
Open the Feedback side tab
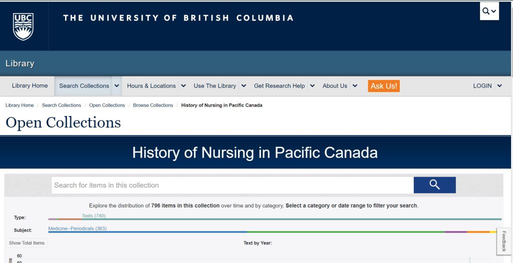tap(503, 241)
